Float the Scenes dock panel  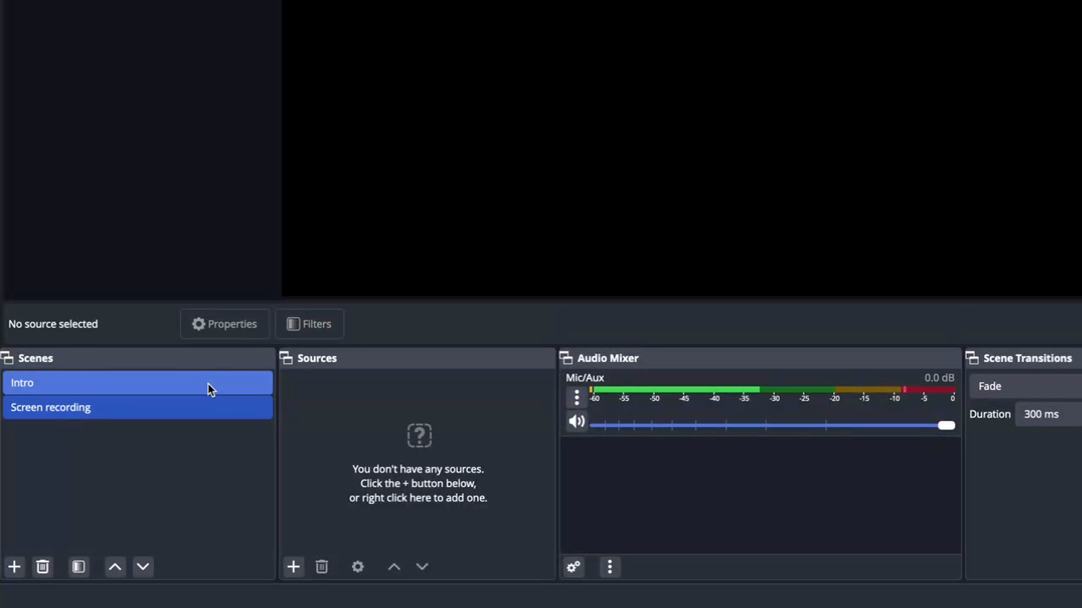coord(8,359)
